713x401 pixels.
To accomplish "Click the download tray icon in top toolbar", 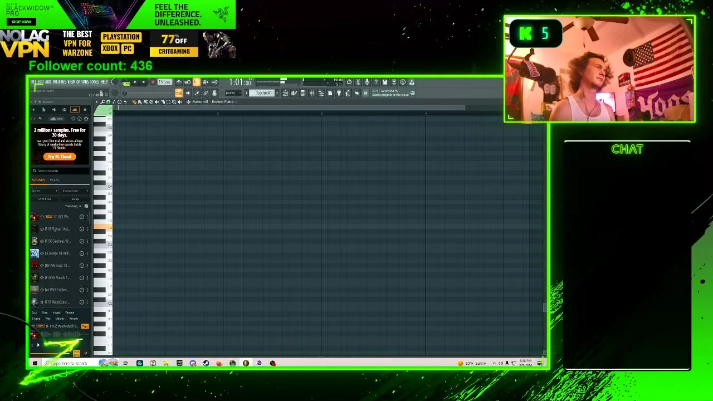I will (412, 82).
